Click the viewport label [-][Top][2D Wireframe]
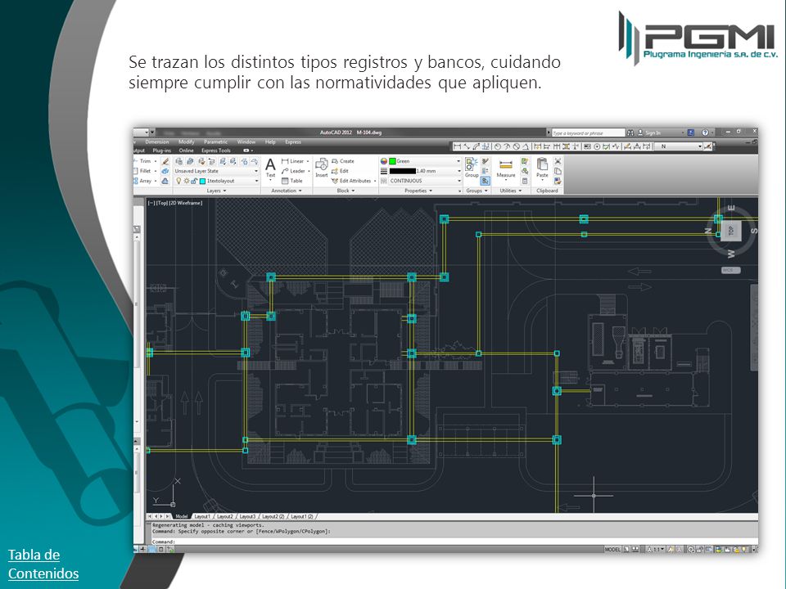Screen dimensions: 786x589 point(175,203)
